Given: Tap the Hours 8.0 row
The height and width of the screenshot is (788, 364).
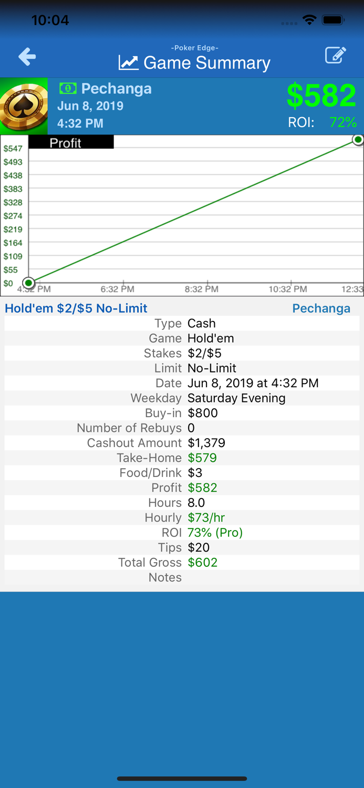Looking at the screenshot, I should pos(182,503).
